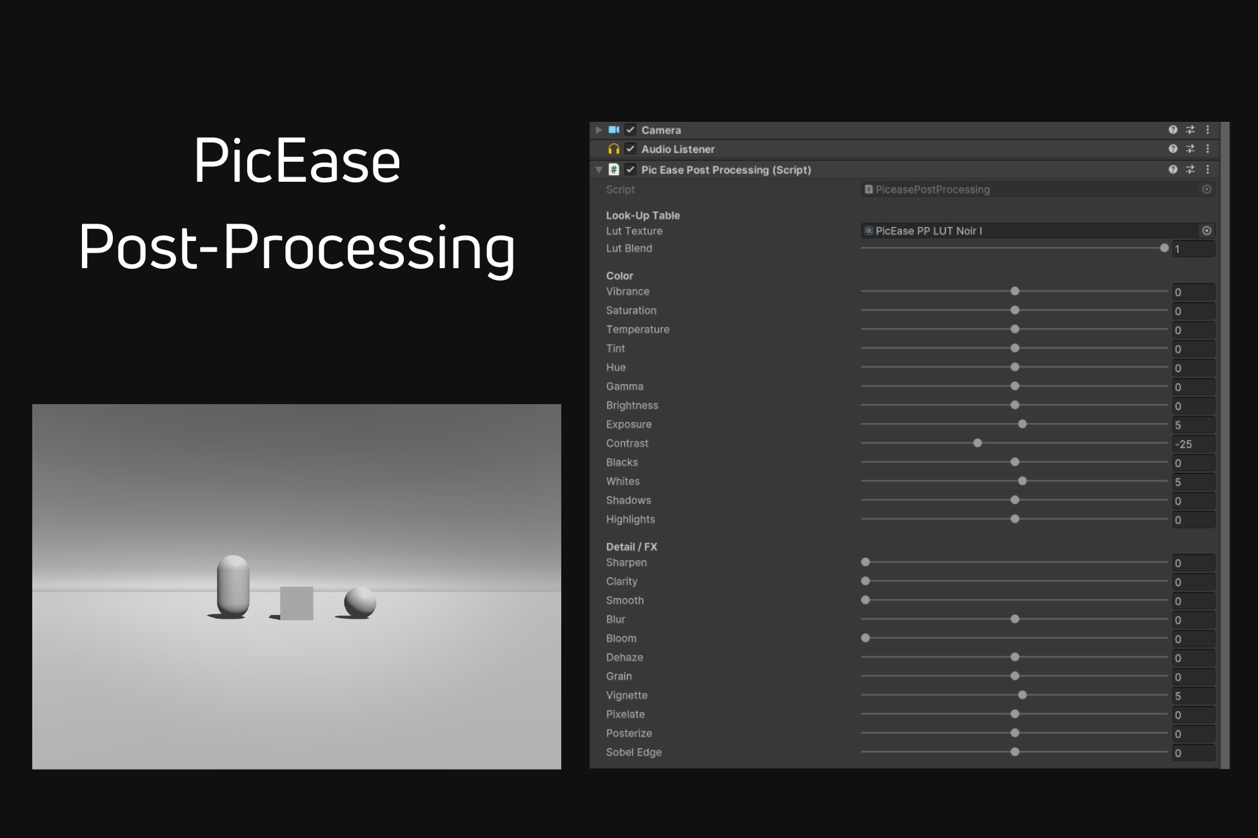Disable the Audio Listener component
This screenshot has width=1258, height=838.
click(630, 149)
